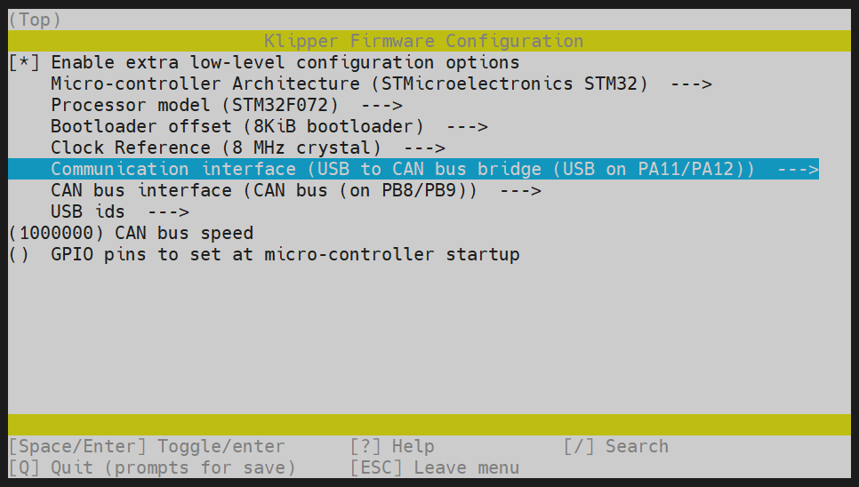The height and width of the screenshot is (487, 859).
Task: Open CAN bus interface arrow
Action: (x=521, y=191)
